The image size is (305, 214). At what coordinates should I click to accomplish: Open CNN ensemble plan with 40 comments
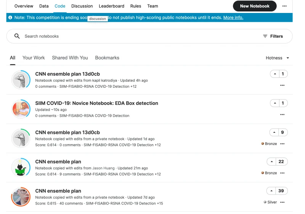pyautogui.click(x=58, y=191)
